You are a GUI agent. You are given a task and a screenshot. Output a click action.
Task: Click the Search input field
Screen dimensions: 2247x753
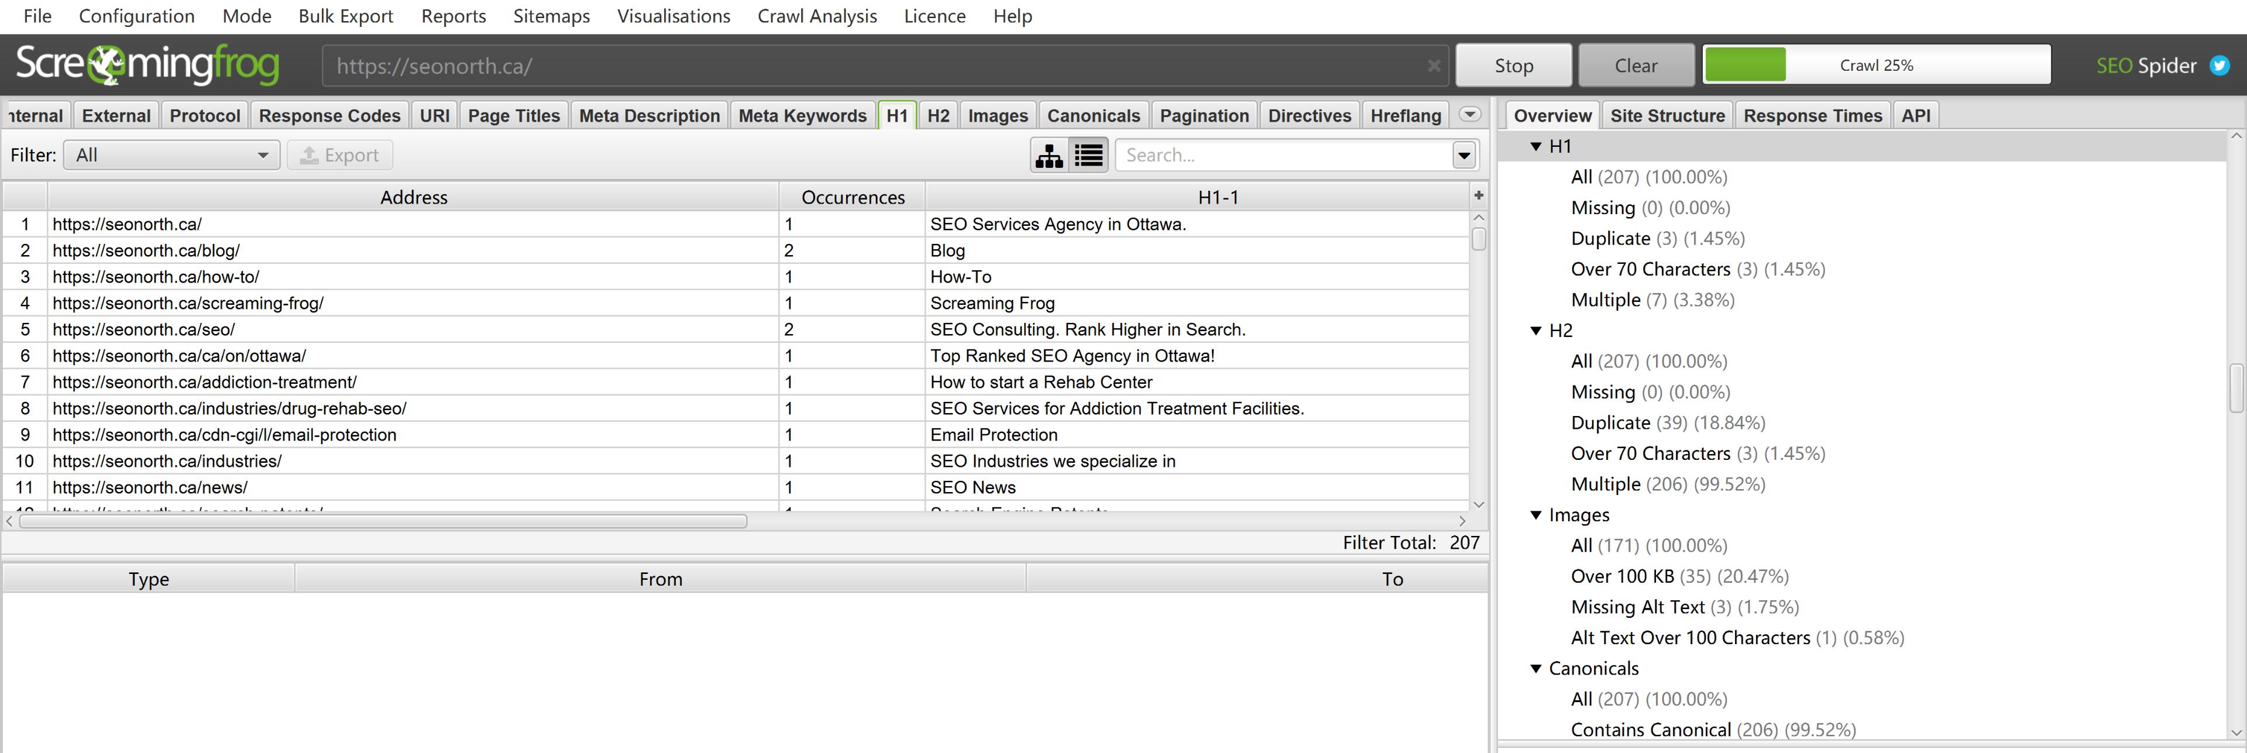pos(1284,155)
